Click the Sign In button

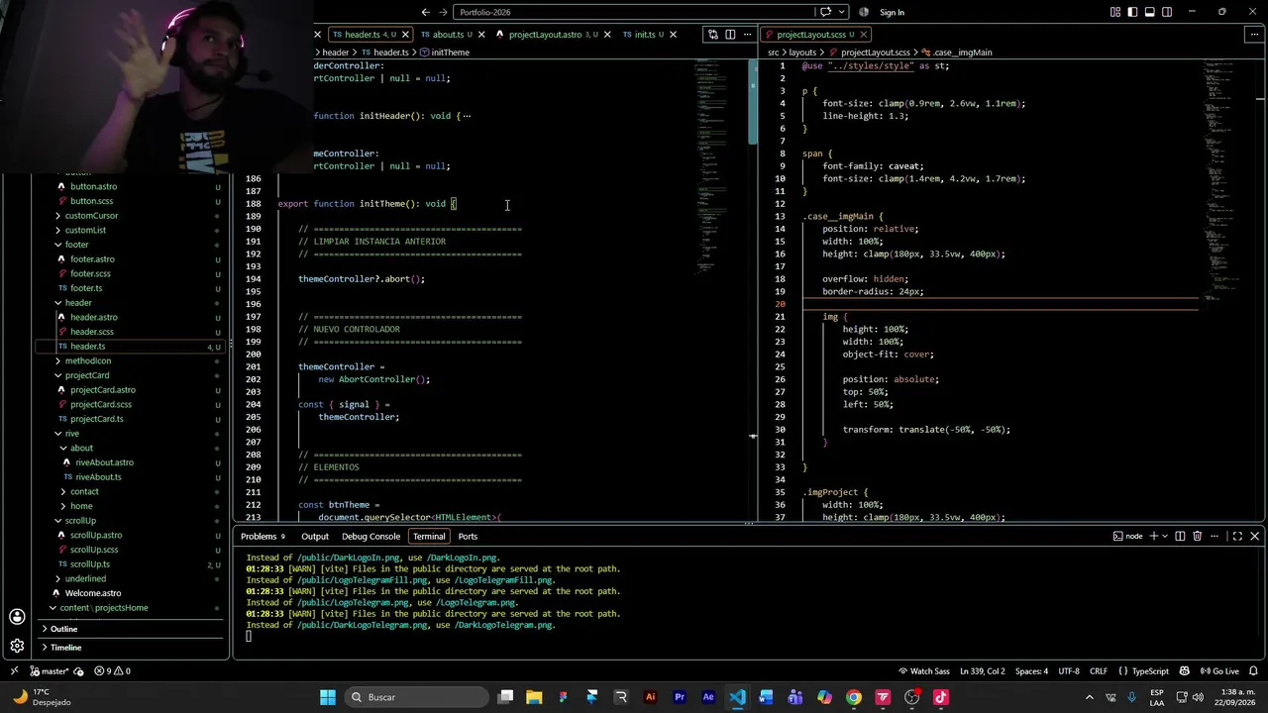pyautogui.click(x=892, y=12)
